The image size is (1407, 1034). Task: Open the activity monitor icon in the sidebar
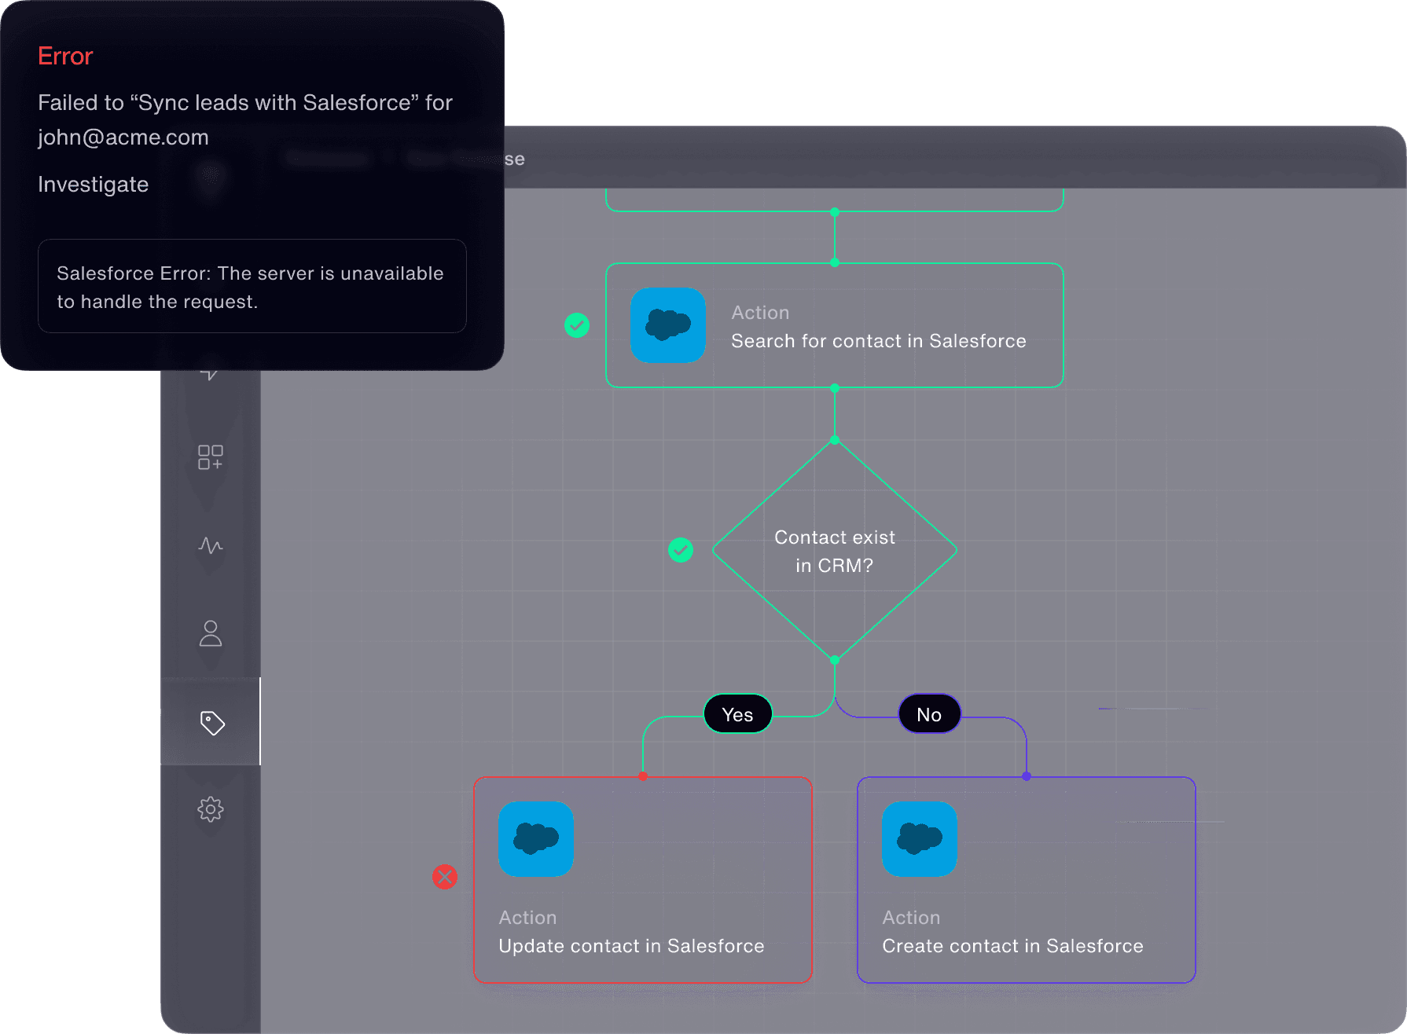[x=211, y=546]
